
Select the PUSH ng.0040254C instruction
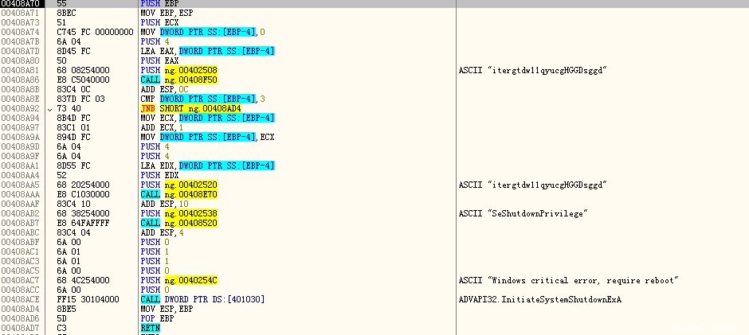[x=178, y=280]
